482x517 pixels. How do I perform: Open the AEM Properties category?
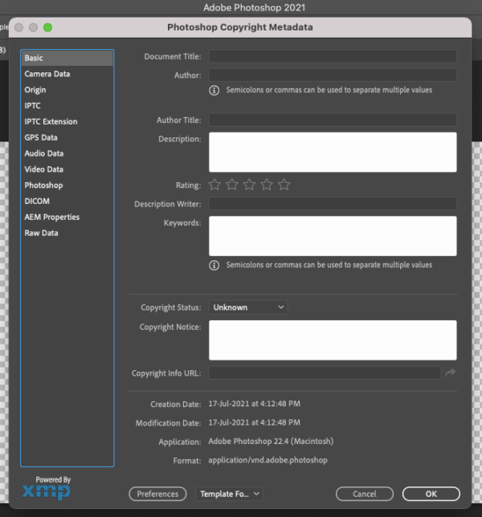(x=67, y=217)
